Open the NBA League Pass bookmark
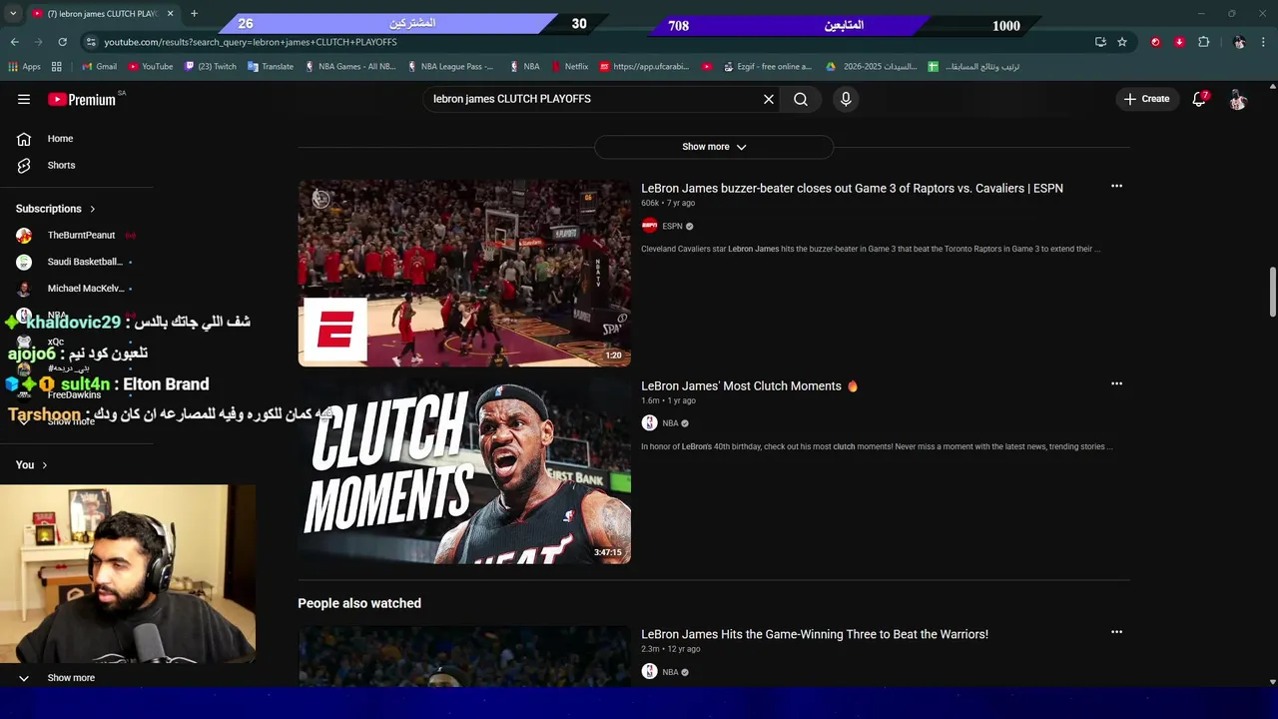 pos(449,67)
